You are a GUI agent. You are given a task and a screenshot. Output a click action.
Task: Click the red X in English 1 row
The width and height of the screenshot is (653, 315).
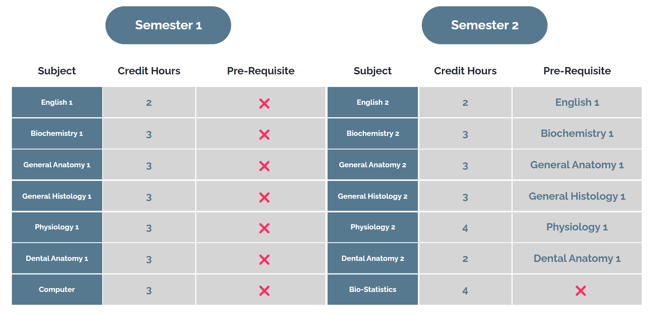[x=264, y=103]
